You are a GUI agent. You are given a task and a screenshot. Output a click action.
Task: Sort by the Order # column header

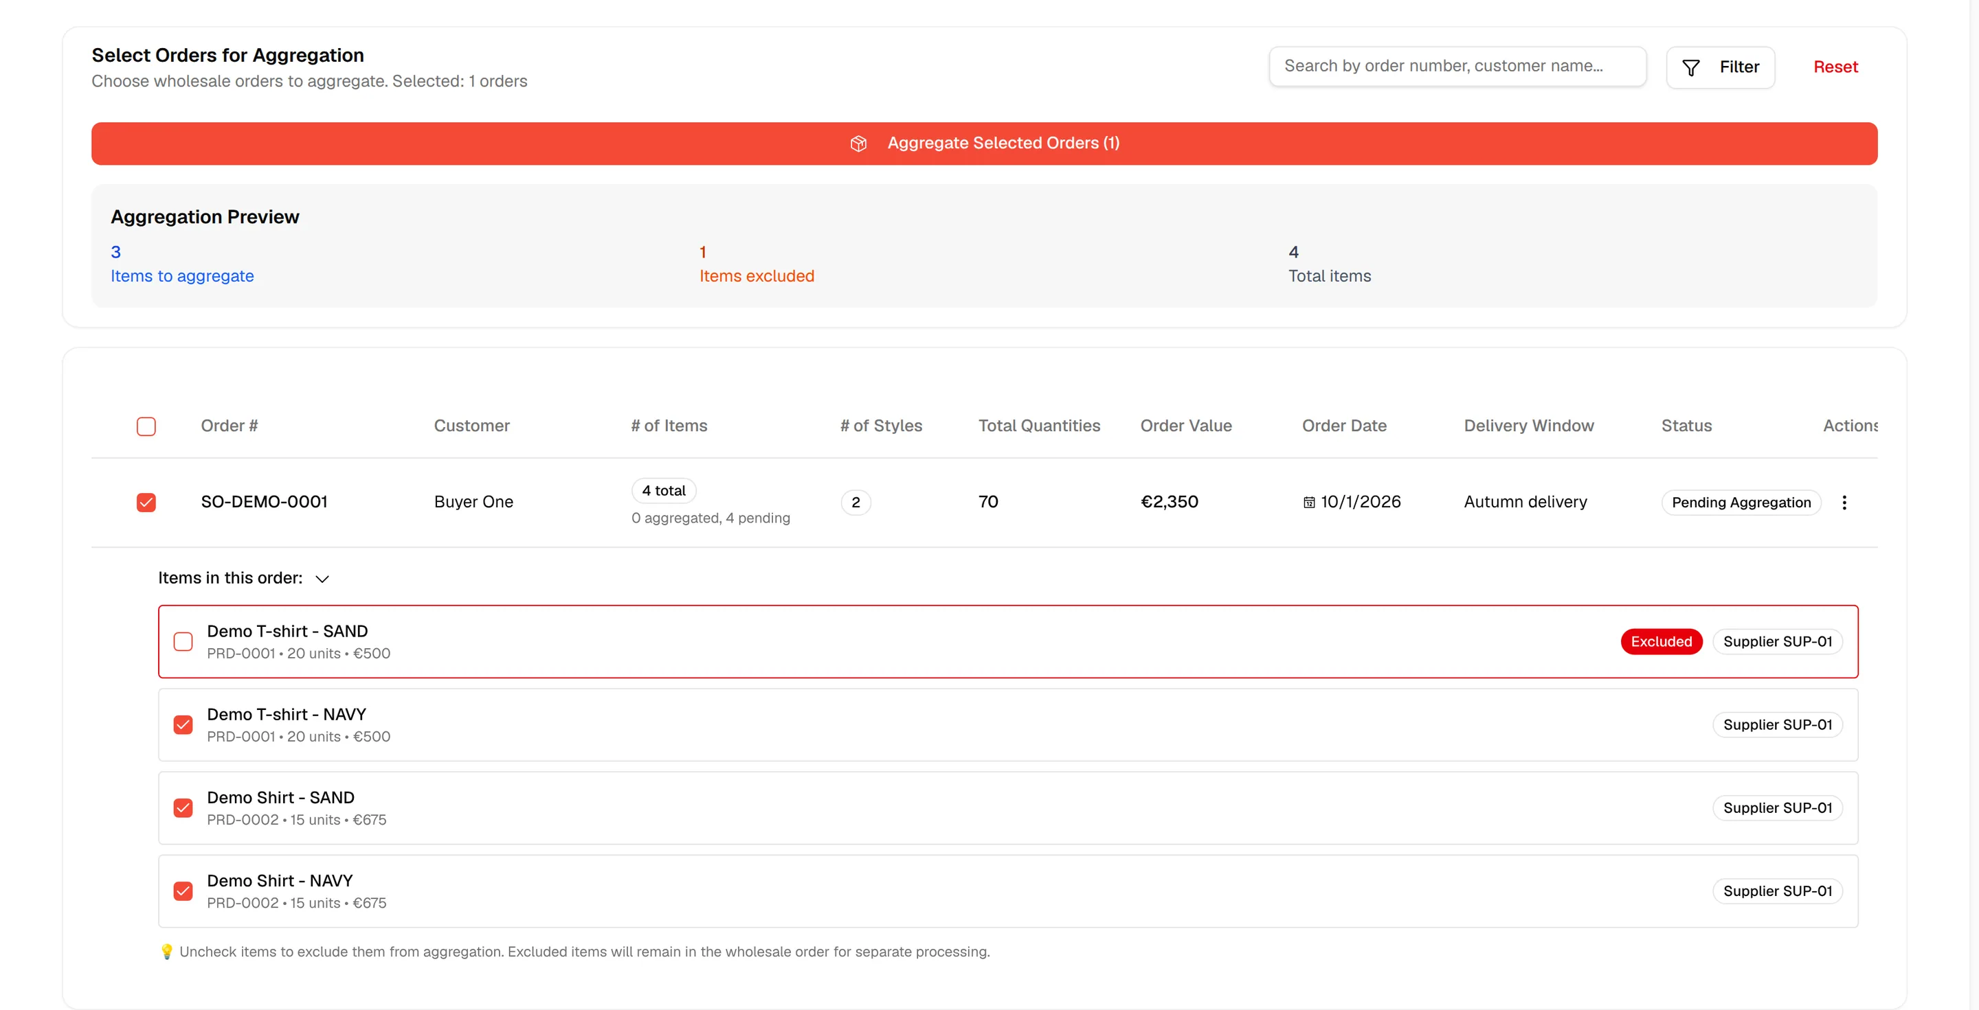229,425
